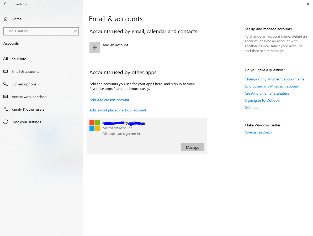Open Sign-in options

coord(41,84)
